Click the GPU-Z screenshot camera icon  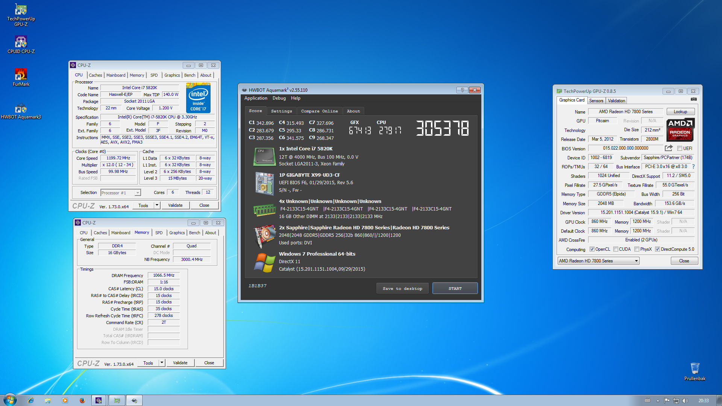pyautogui.click(x=694, y=99)
